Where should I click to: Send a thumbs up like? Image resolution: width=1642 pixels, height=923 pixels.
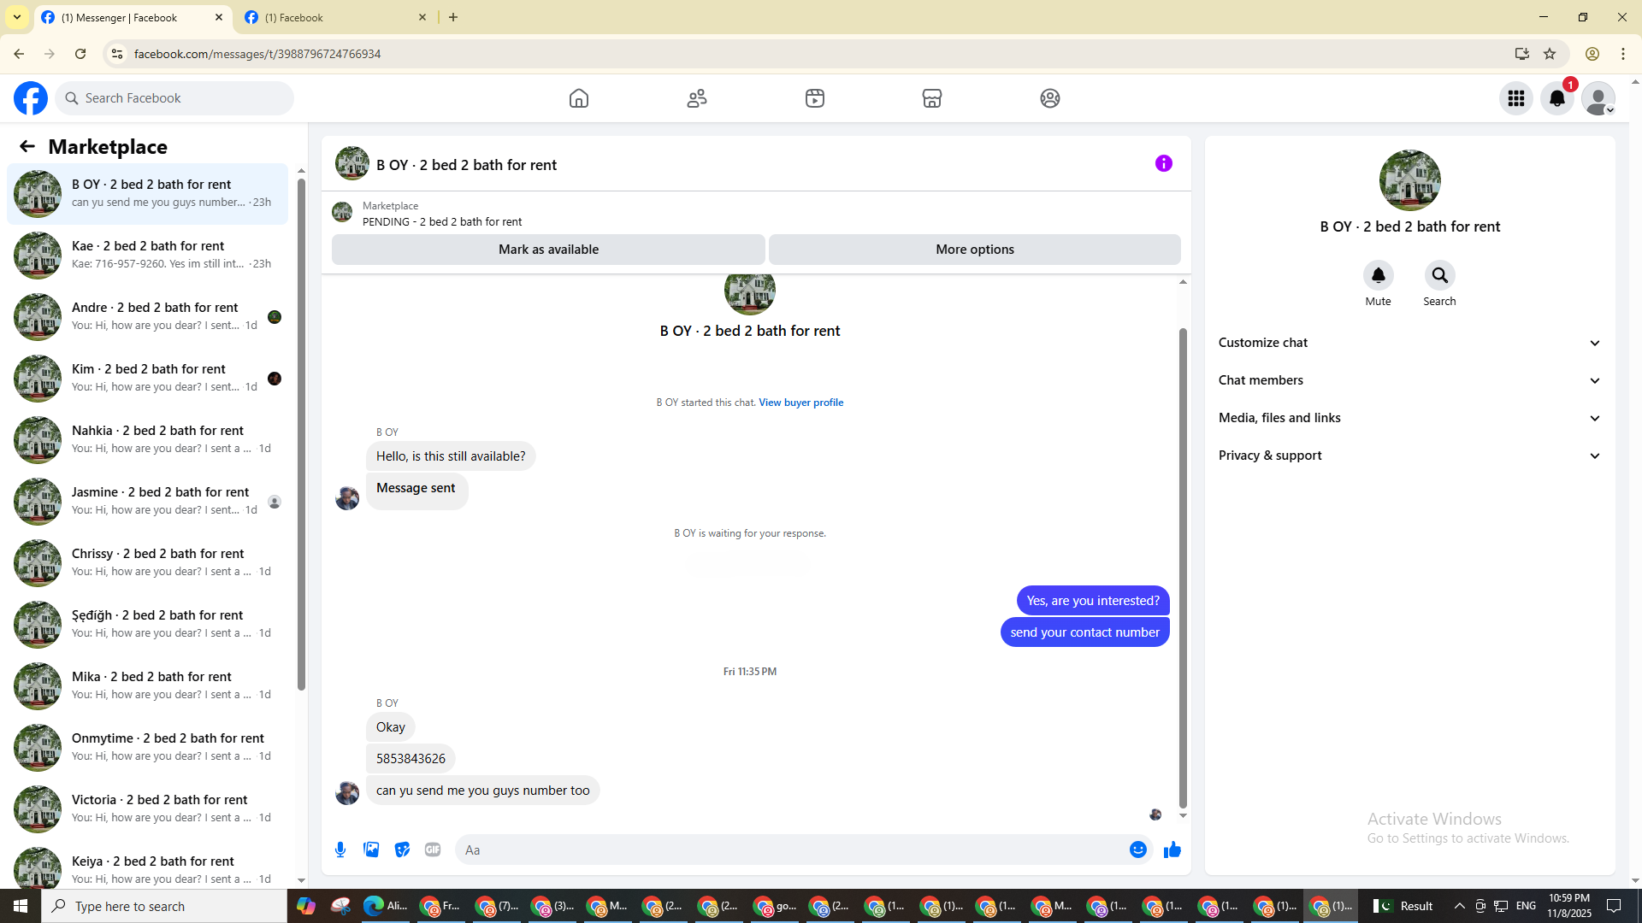(1172, 850)
